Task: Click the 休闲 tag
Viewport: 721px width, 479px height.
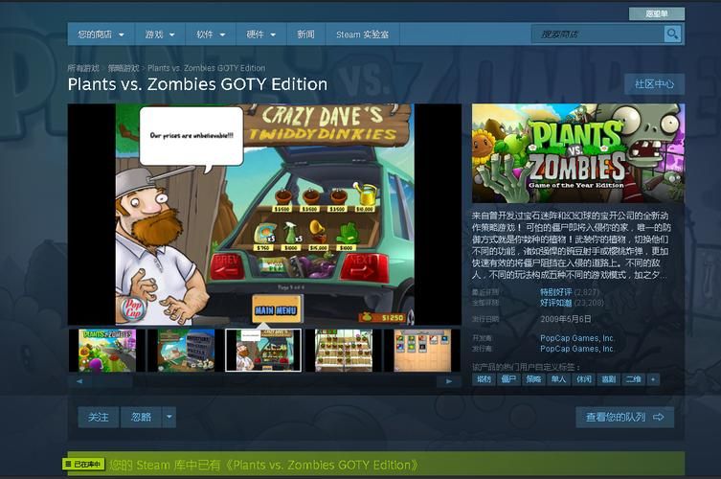Action: [x=583, y=379]
